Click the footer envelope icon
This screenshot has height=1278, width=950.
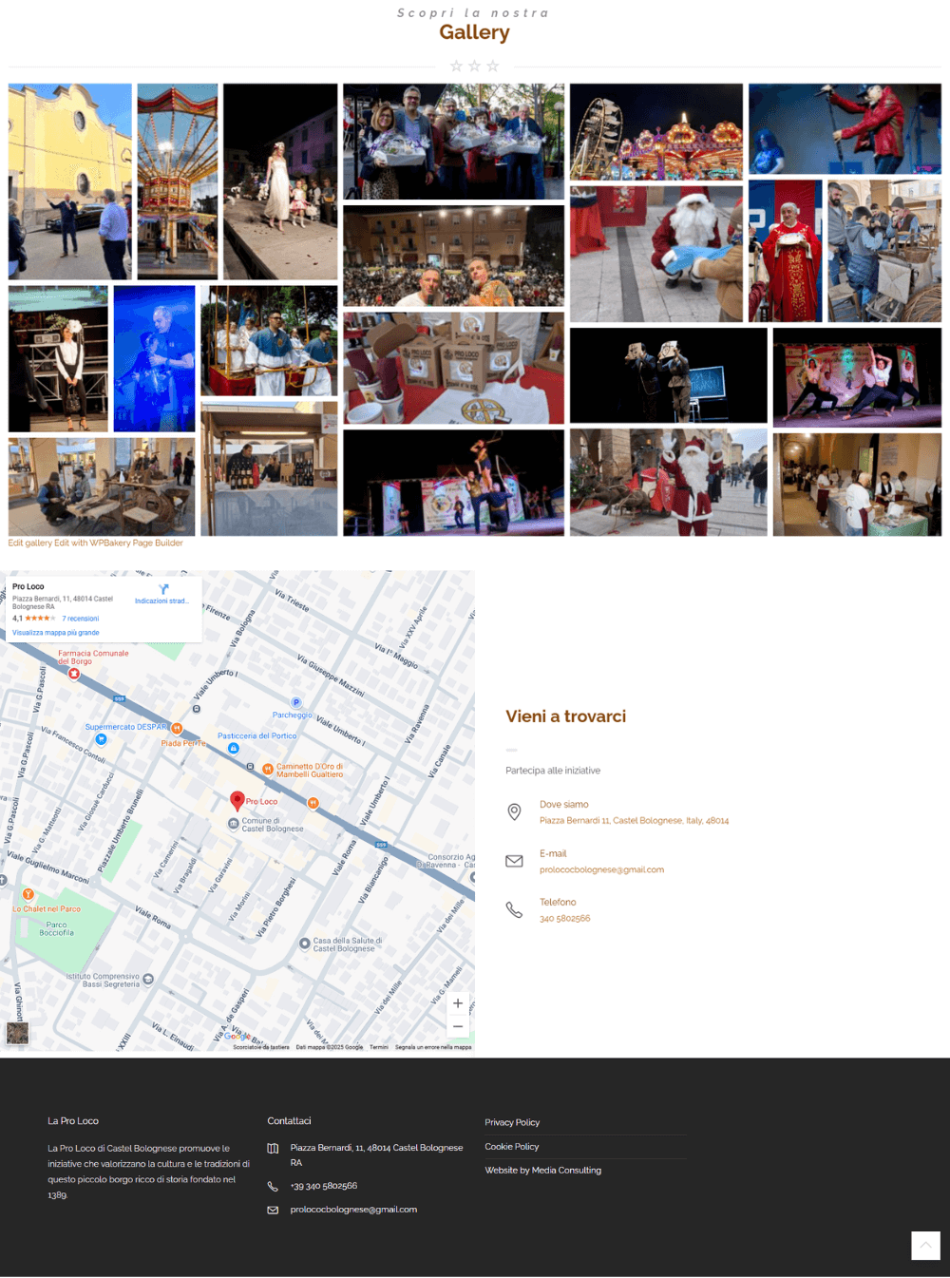273,1210
